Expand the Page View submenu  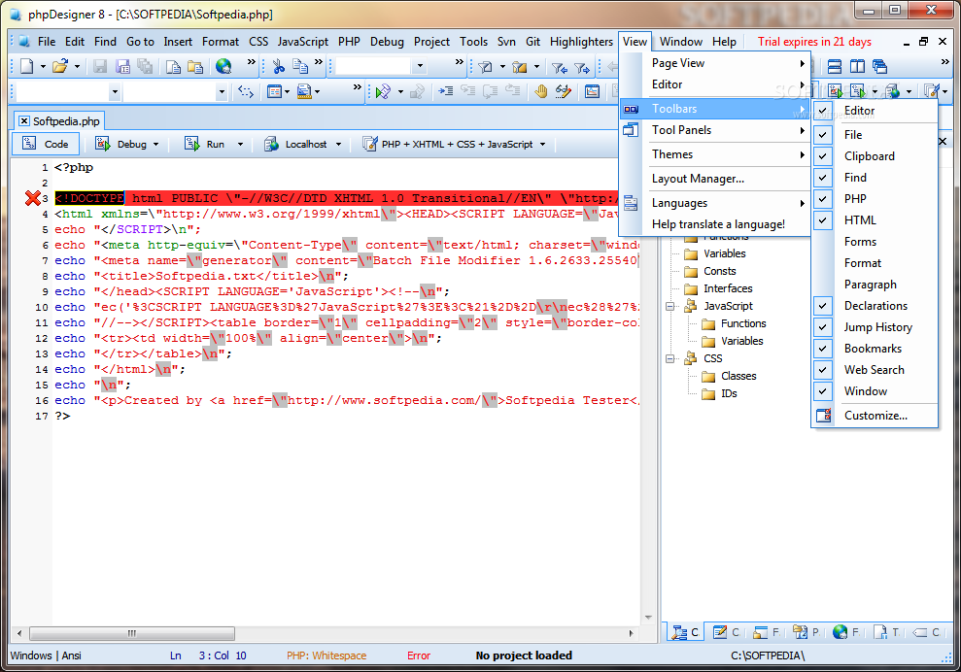pyautogui.click(x=715, y=63)
